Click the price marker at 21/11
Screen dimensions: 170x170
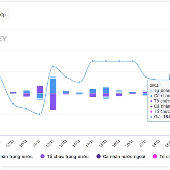[146, 77]
